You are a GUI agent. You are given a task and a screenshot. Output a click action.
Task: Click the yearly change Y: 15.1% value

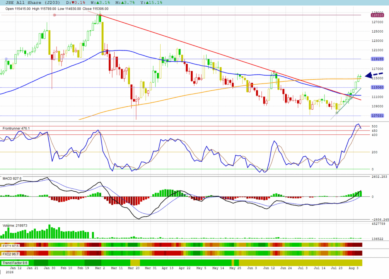[x=151, y=3]
